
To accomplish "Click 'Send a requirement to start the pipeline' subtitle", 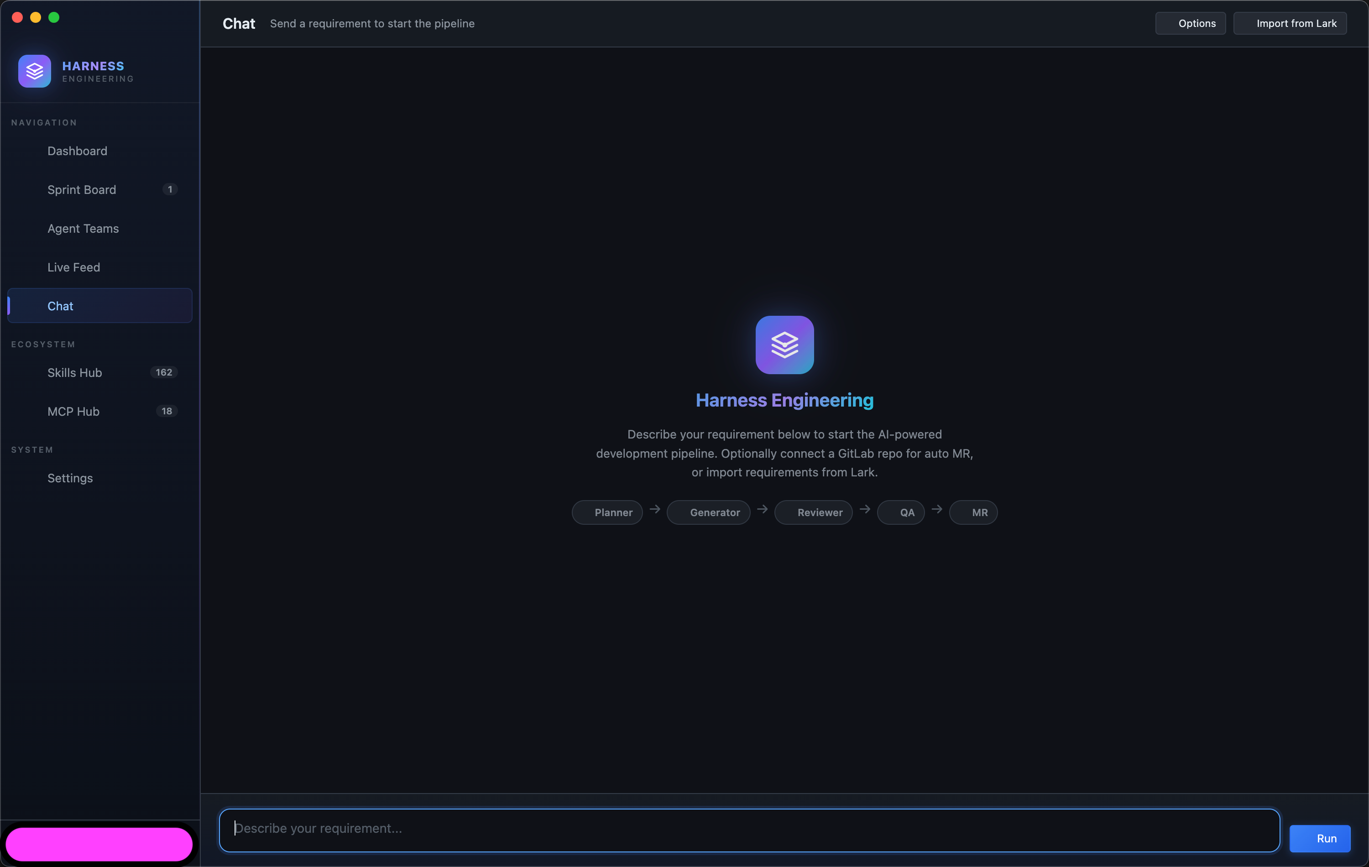I will [x=372, y=23].
